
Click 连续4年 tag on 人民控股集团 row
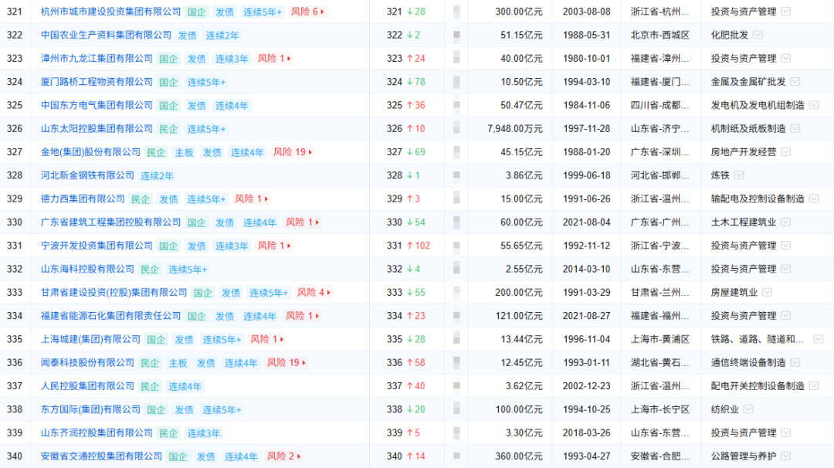pos(185,387)
